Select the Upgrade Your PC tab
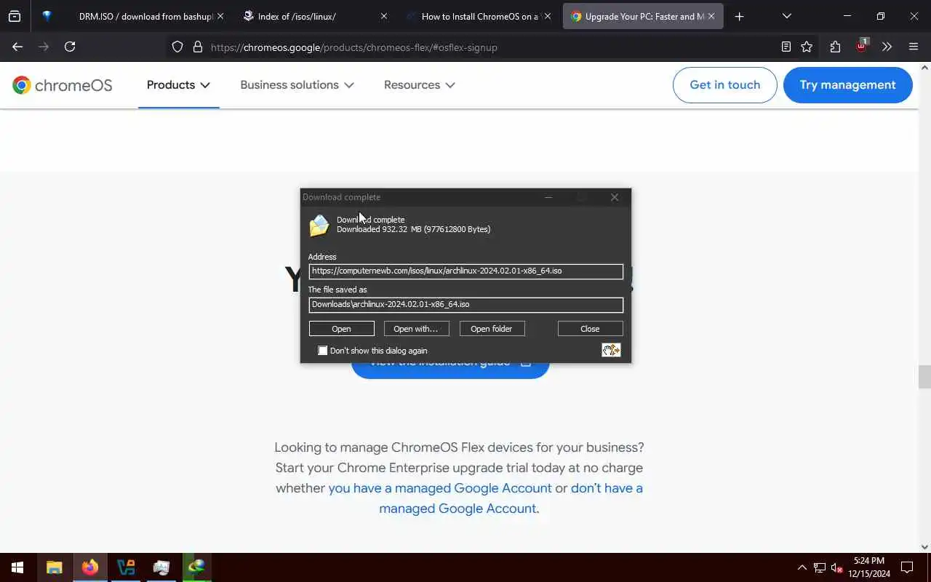This screenshot has width=931, height=582. coord(643,16)
